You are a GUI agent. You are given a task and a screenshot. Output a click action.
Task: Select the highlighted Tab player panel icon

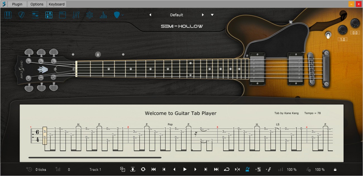pyautogui.click(x=49, y=15)
